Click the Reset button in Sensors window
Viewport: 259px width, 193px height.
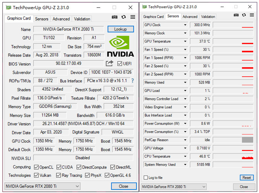[246, 178]
